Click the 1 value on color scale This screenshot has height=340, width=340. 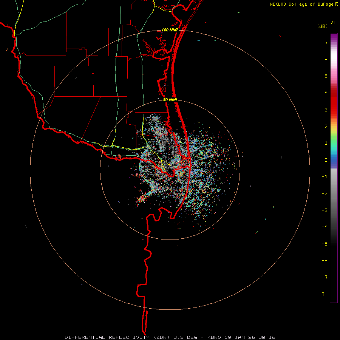(326, 143)
